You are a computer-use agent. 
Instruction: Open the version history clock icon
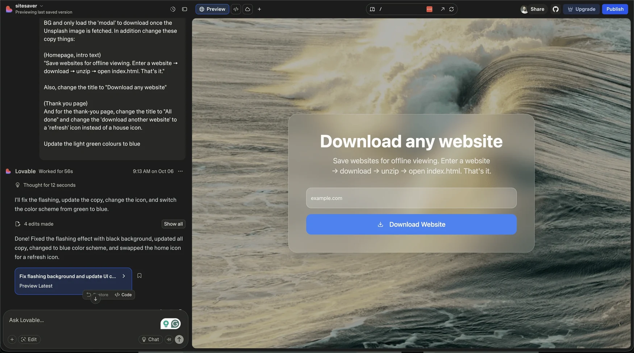click(173, 9)
